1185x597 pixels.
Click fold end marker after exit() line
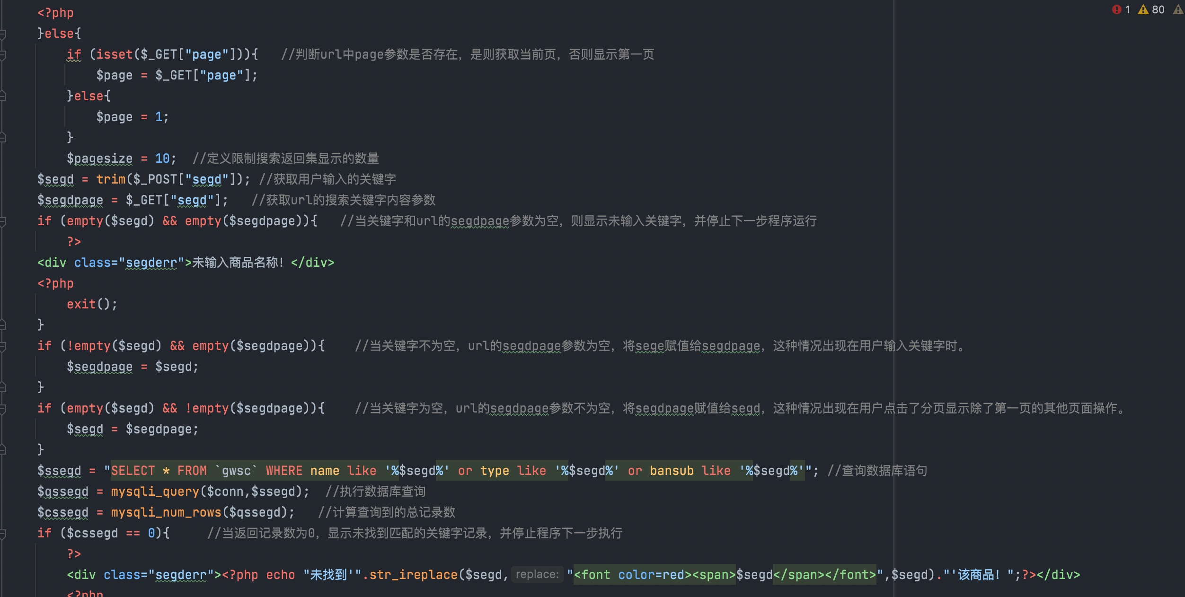pos(3,325)
